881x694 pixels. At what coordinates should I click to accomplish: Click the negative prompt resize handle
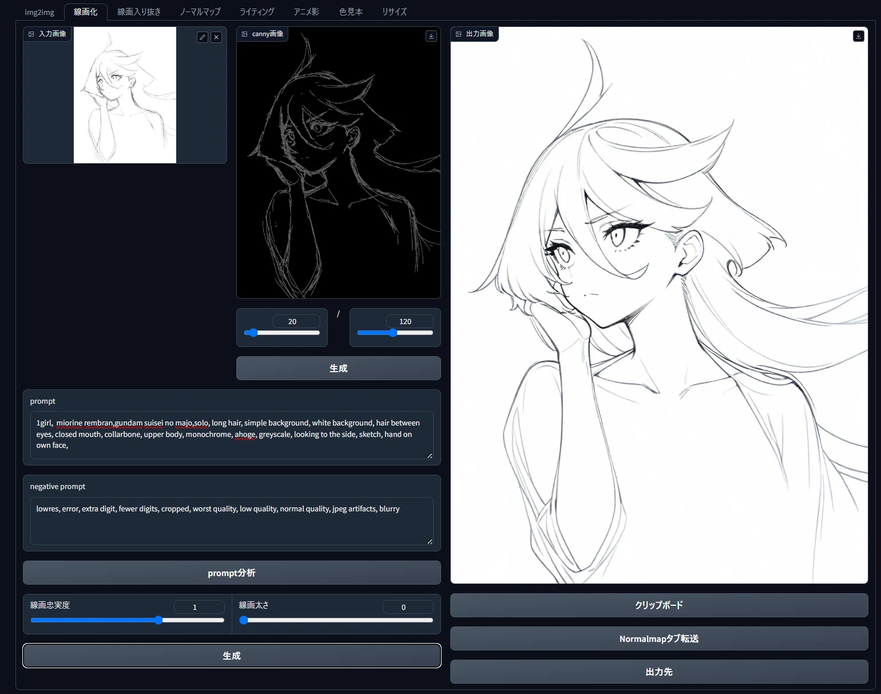[430, 541]
